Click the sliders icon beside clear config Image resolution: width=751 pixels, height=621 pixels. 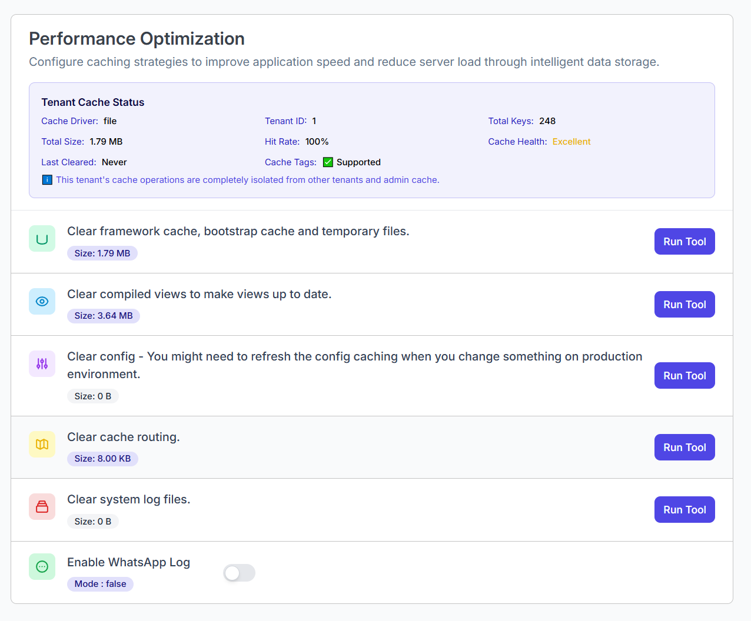42,363
